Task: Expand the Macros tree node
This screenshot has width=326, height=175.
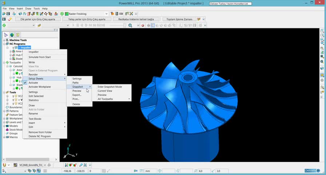Action: (4, 137)
